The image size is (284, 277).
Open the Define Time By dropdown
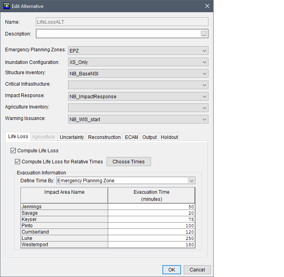126,181
